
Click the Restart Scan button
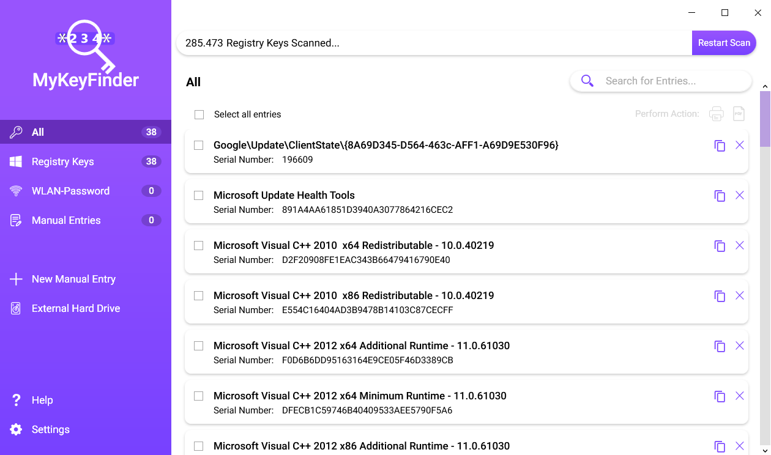click(724, 43)
